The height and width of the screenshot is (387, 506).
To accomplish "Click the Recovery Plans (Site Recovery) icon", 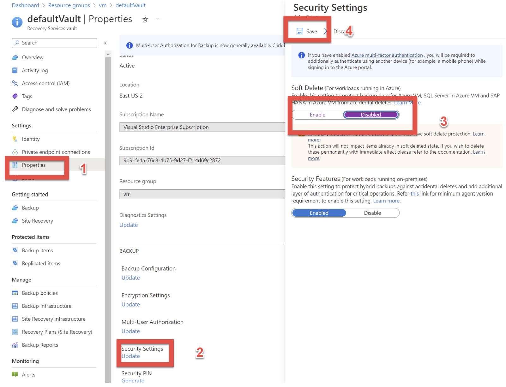I will point(15,332).
